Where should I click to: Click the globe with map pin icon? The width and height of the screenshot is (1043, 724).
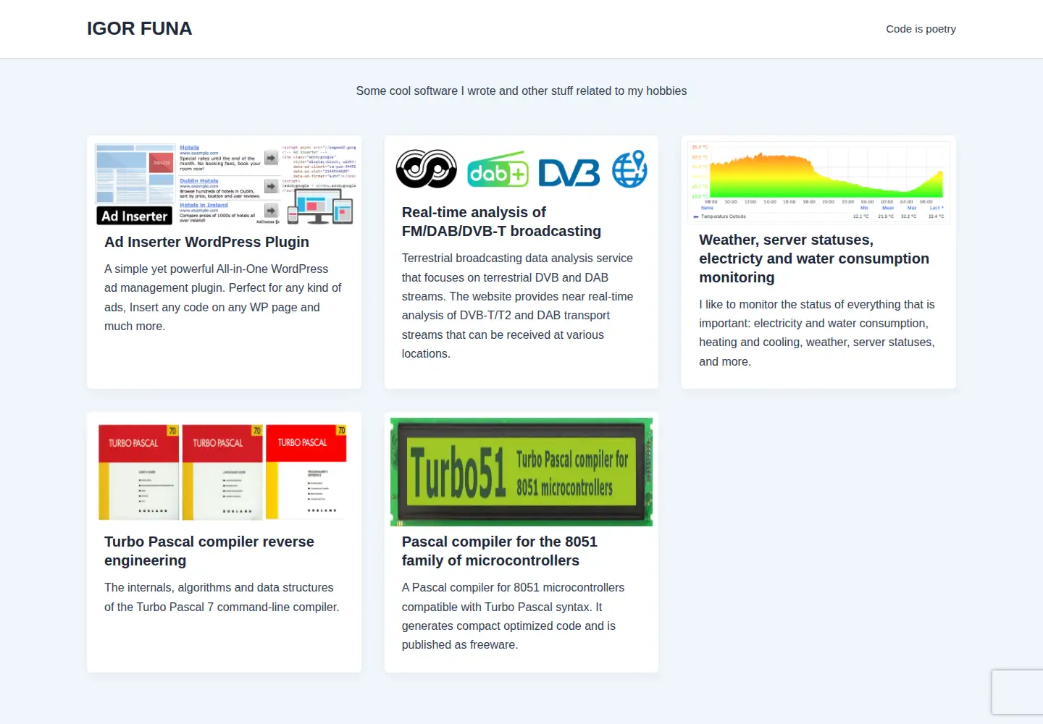click(629, 169)
